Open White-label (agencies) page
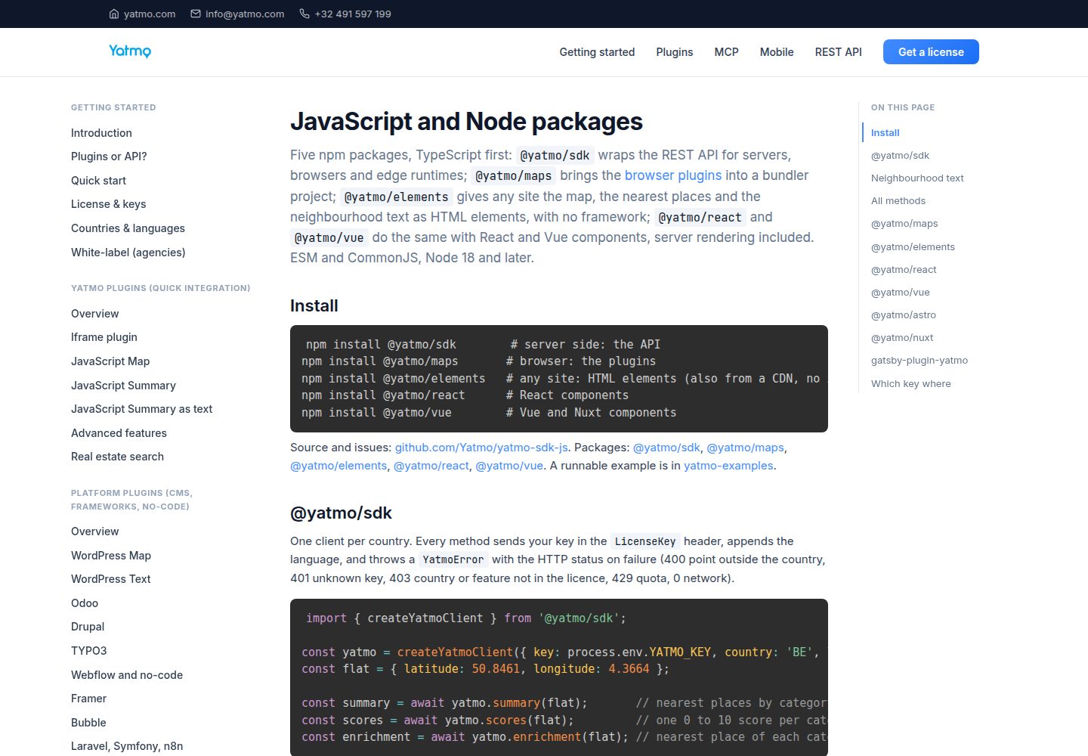The width and height of the screenshot is (1088, 756). pos(128,253)
